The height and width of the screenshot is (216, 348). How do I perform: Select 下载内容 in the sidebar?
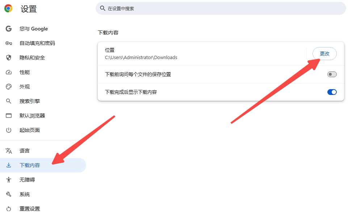(x=43, y=165)
